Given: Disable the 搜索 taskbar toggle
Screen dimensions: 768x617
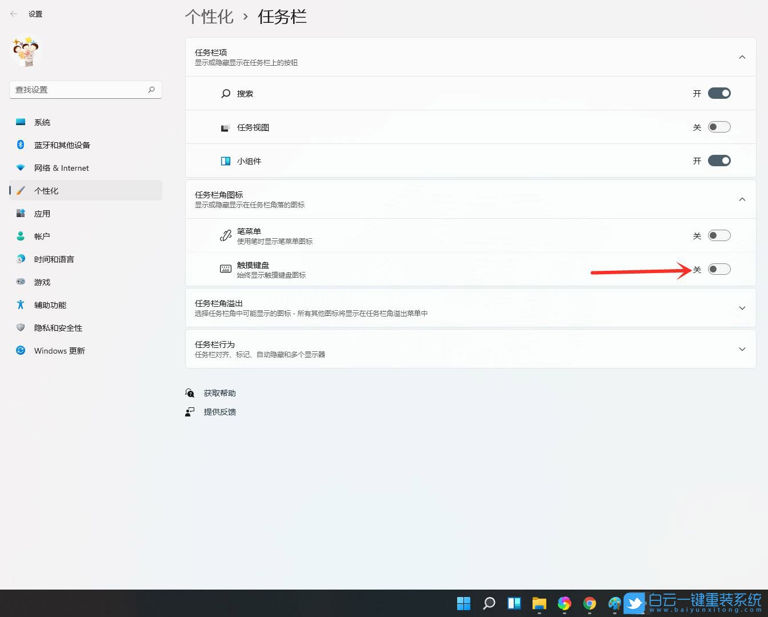Looking at the screenshot, I should click(x=719, y=93).
